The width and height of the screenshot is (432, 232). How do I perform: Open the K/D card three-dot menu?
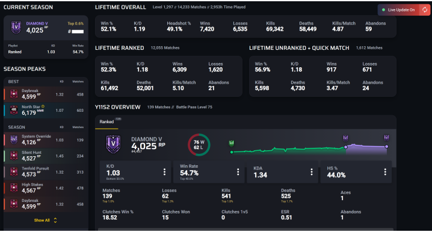point(164,172)
